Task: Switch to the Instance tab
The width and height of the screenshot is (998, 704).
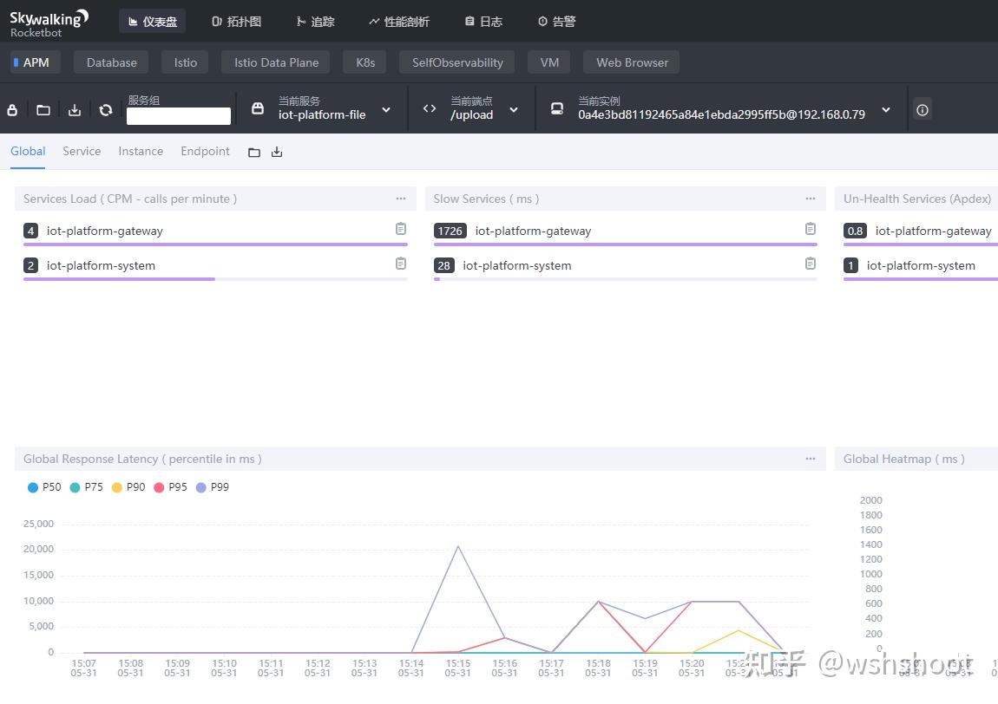Action: 141,152
